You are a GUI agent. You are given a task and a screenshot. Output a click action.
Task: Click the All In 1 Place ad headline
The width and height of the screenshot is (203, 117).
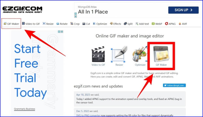93,12
